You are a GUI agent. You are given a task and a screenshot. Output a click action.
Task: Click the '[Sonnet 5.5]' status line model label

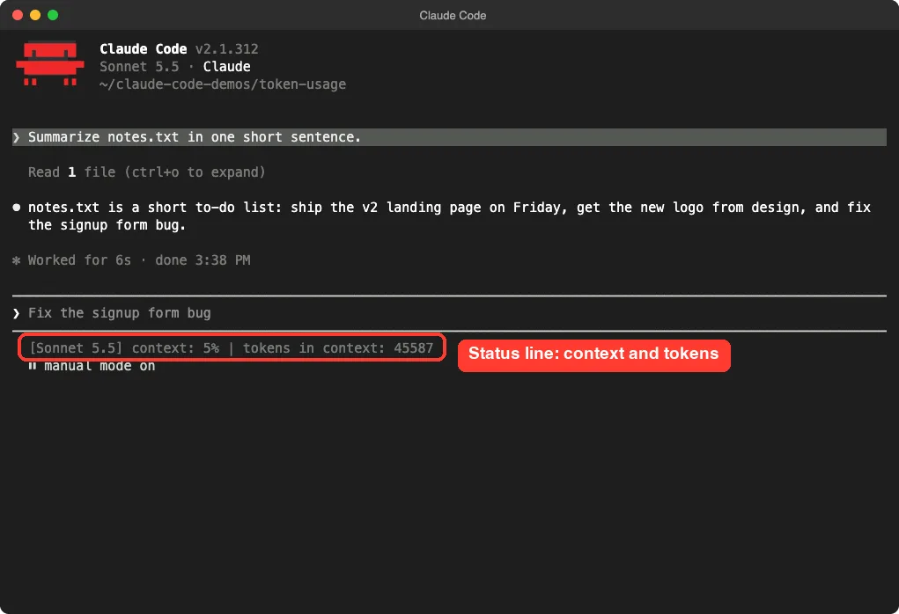click(76, 348)
